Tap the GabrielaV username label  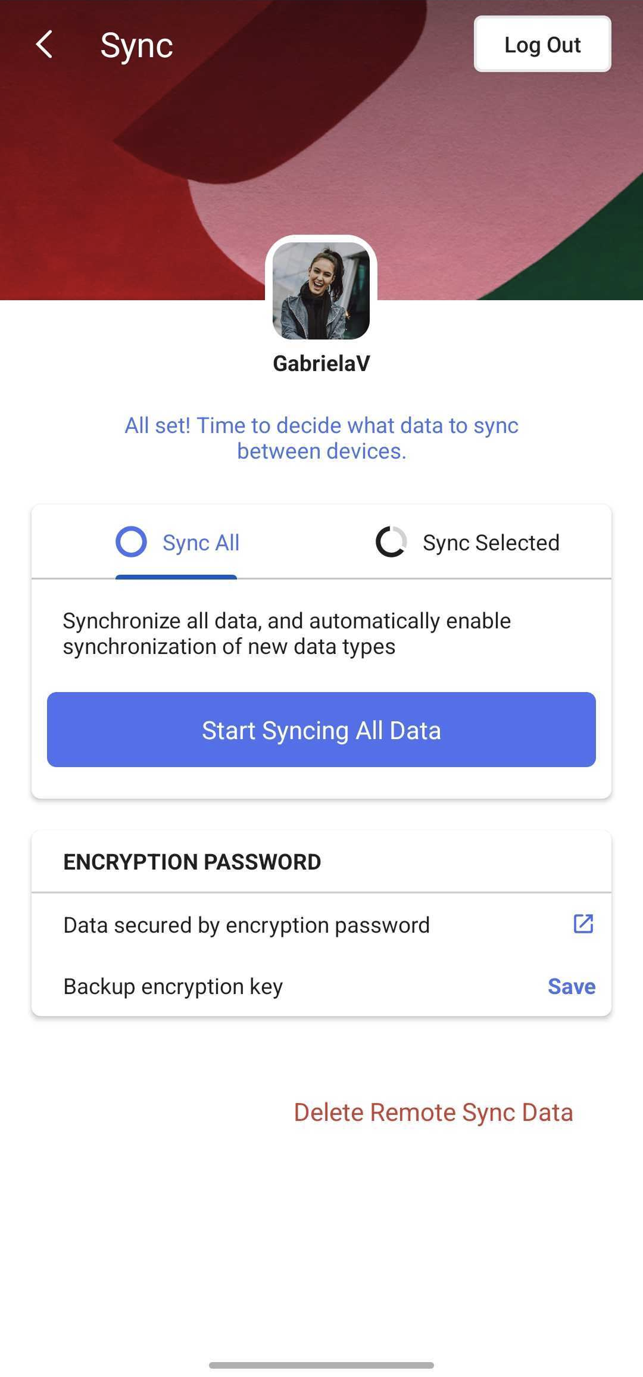321,363
